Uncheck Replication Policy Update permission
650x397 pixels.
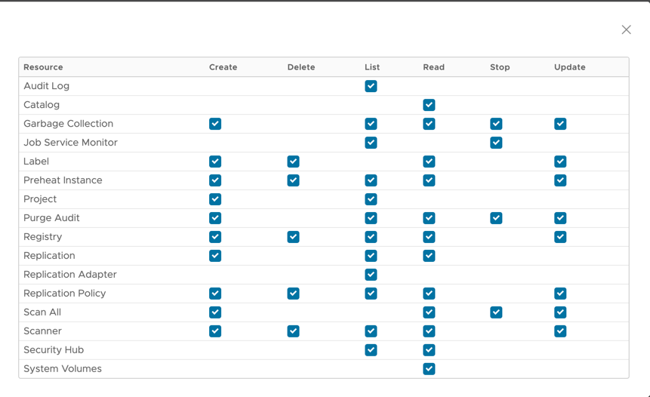click(x=560, y=294)
